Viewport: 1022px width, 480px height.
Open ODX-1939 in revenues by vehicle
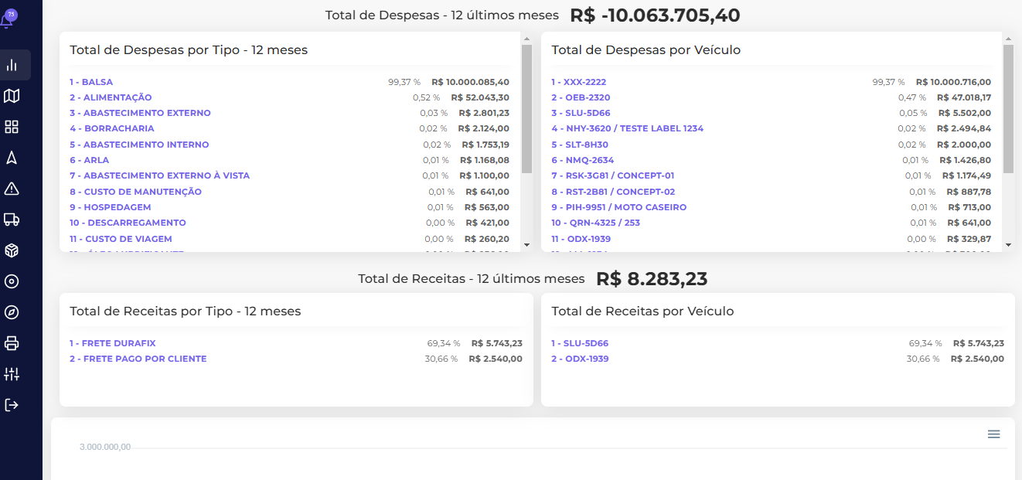coord(580,359)
